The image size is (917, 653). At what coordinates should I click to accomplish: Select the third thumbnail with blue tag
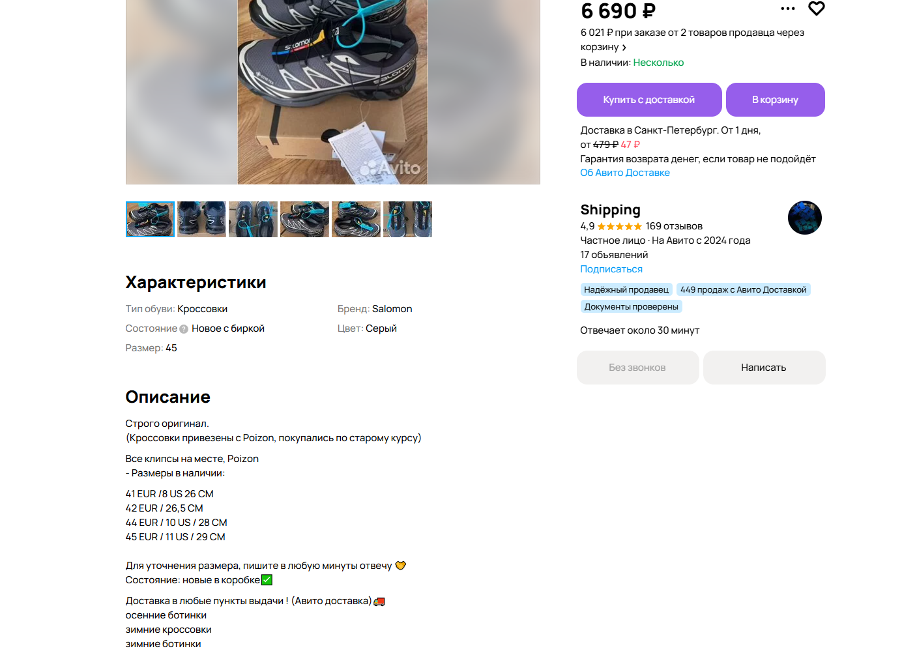[x=253, y=219]
